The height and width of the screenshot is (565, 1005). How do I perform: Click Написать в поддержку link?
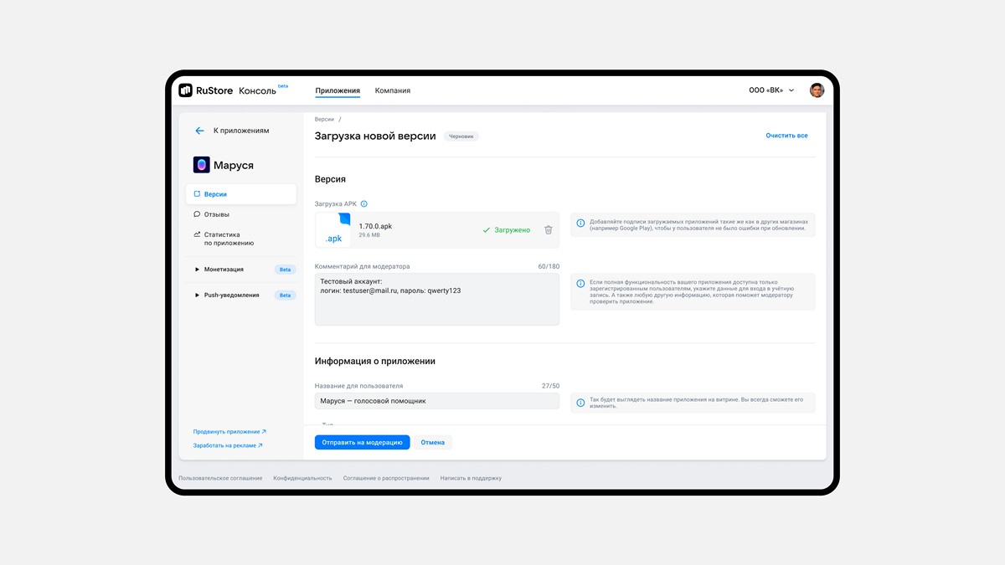tap(471, 478)
